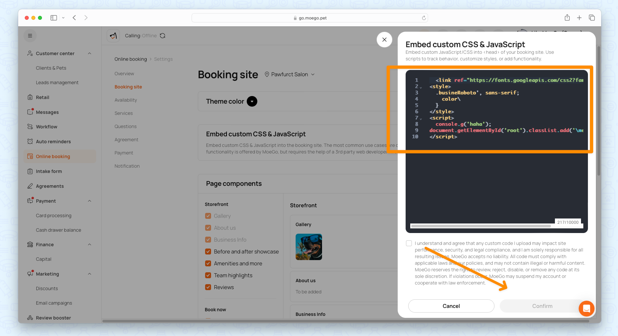Viewport: 618px width, 336px height.
Task: Toggle the browser sidebar icon
Action: pos(54,18)
